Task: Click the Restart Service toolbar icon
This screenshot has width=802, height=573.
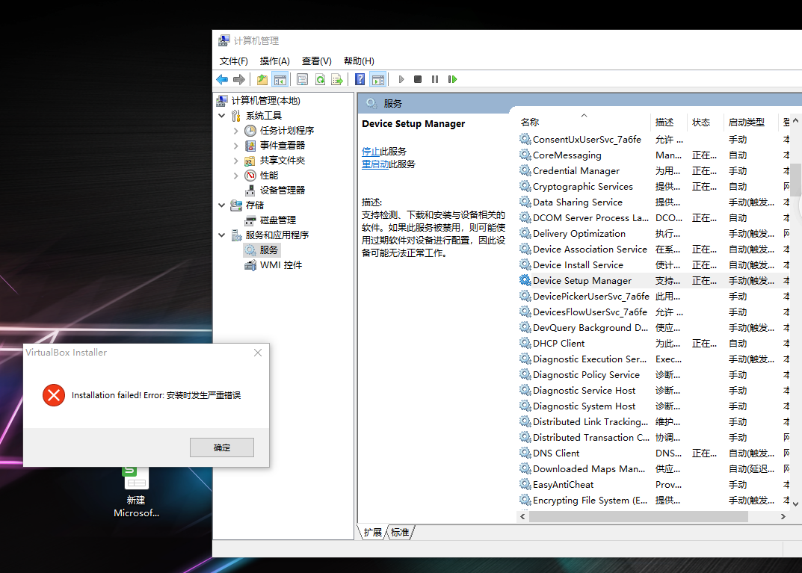Action: 452,78
